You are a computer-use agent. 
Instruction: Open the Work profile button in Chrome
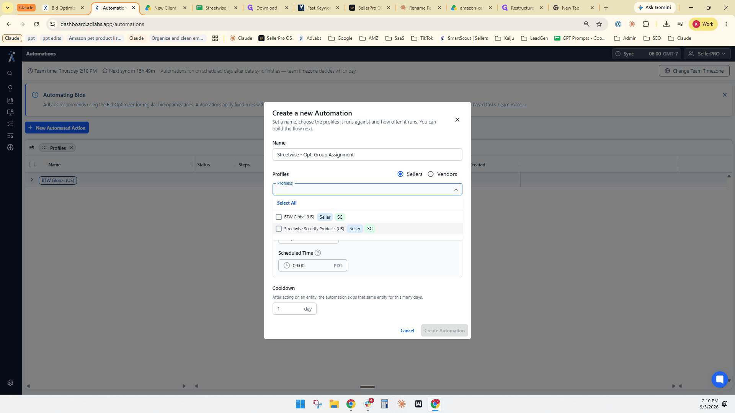[x=703, y=24]
